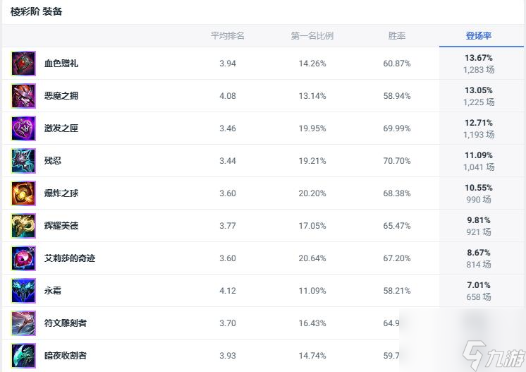Select first-place rate 14.74%
Screen dimensions: 526x372
312,356
